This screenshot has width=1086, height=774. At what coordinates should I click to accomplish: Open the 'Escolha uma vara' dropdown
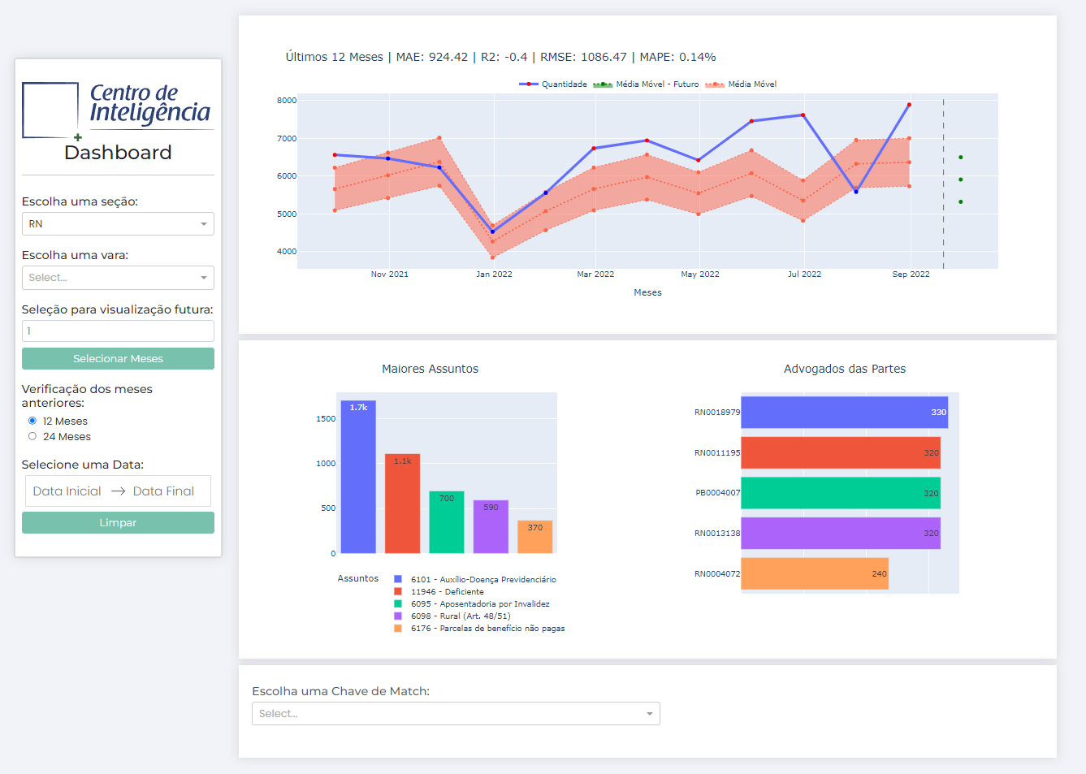coord(118,278)
